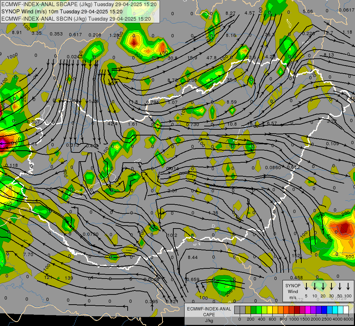355x326 pixels.
Task: Click the 10 m/s wind arrow in legend
Action: (314, 287)
